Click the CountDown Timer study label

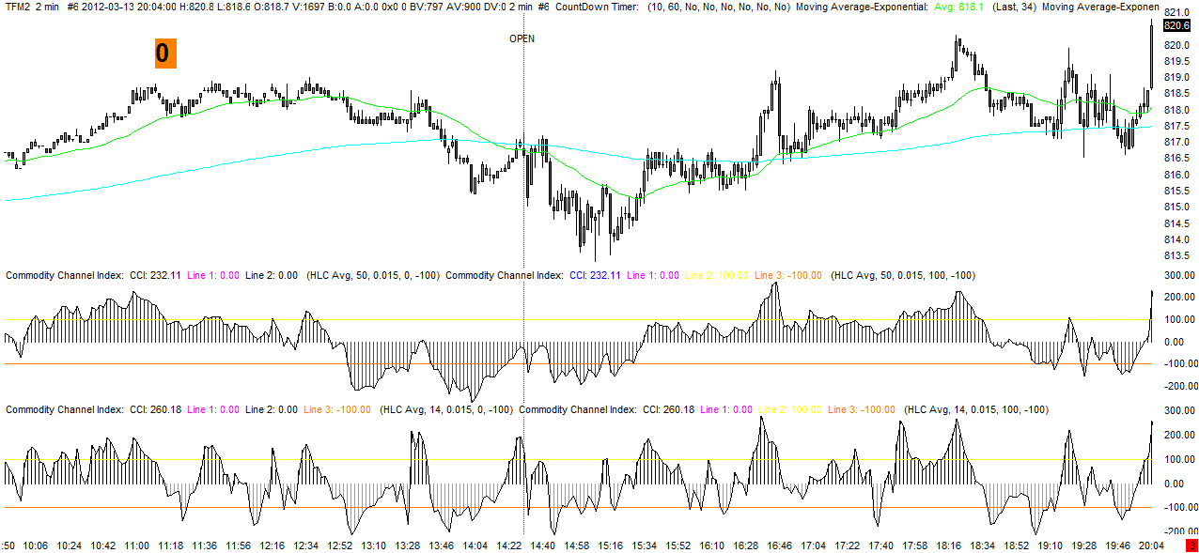(x=597, y=7)
